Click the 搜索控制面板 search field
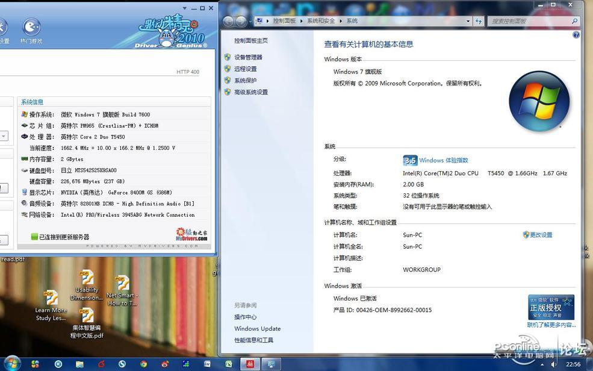 click(x=529, y=21)
